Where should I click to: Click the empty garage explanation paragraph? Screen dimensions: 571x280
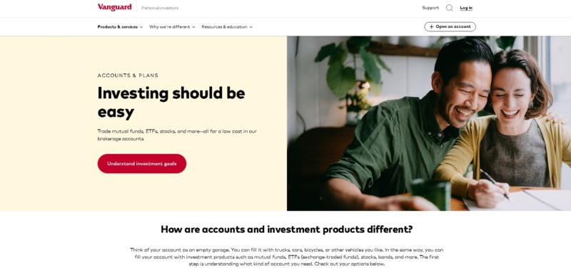(x=287, y=256)
